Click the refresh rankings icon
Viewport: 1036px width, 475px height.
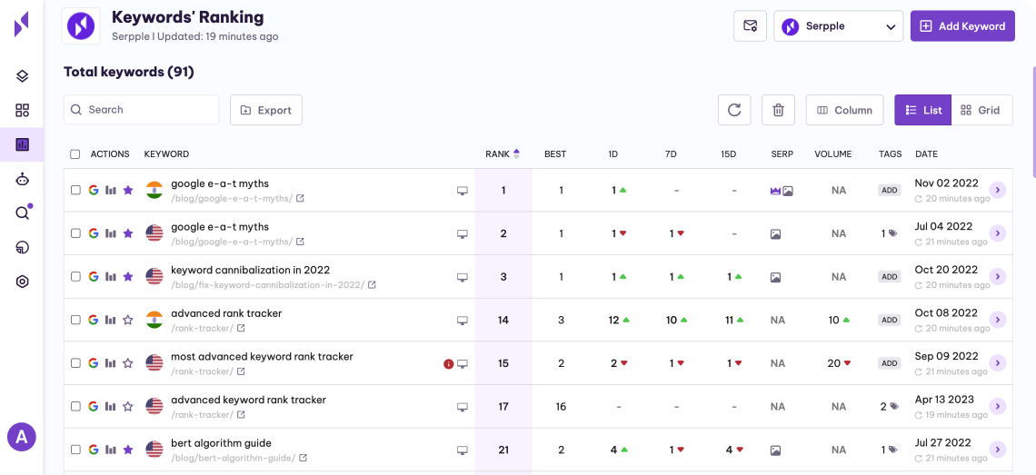[x=734, y=110]
